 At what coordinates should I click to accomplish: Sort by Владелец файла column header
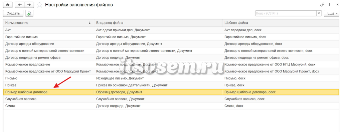coord(158,23)
